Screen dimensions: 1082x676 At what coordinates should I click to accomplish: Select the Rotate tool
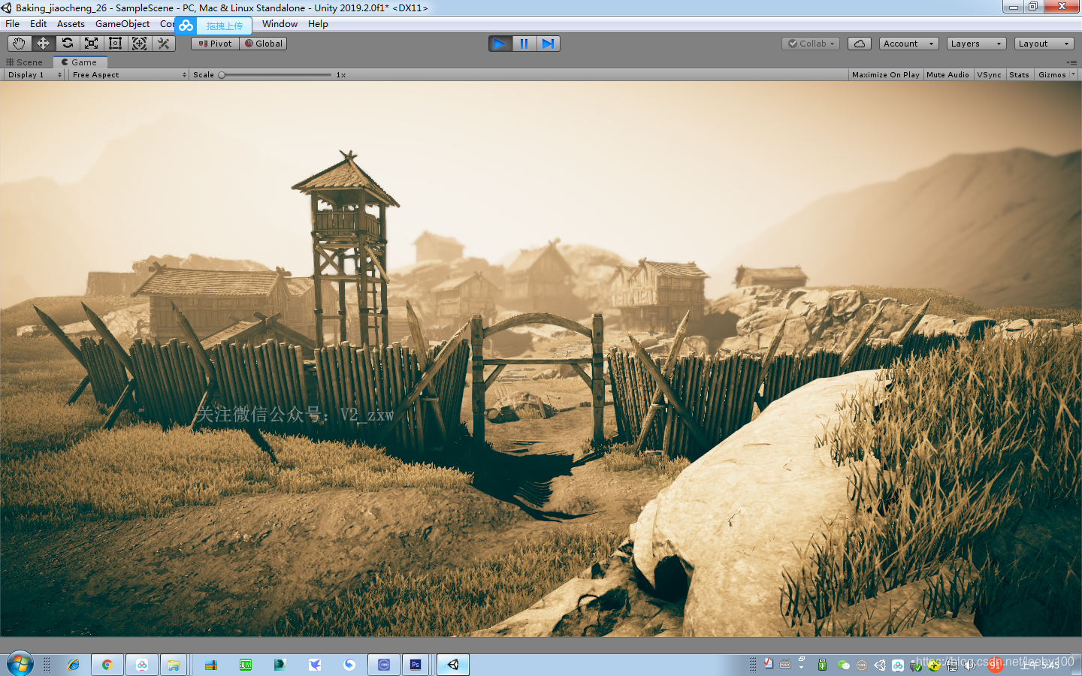(x=67, y=44)
